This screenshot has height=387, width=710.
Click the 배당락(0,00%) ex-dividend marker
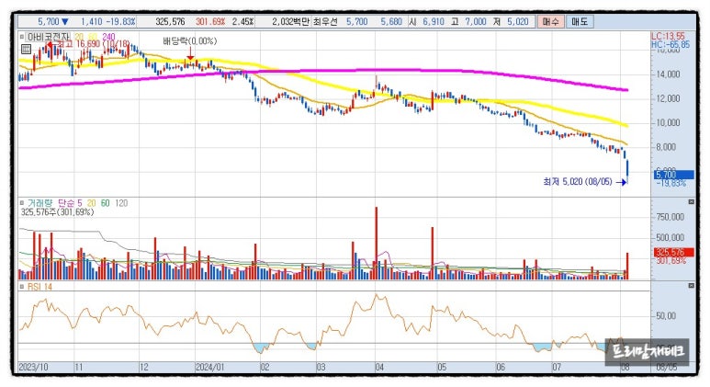(x=190, y=41)
